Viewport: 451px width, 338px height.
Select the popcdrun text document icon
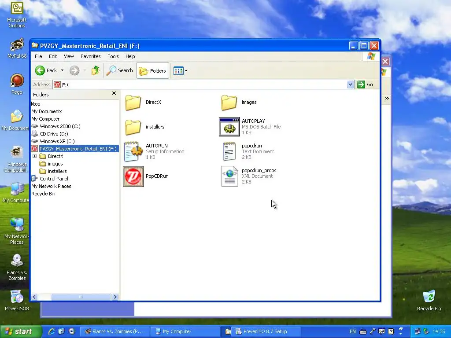(x=229, y=151)
